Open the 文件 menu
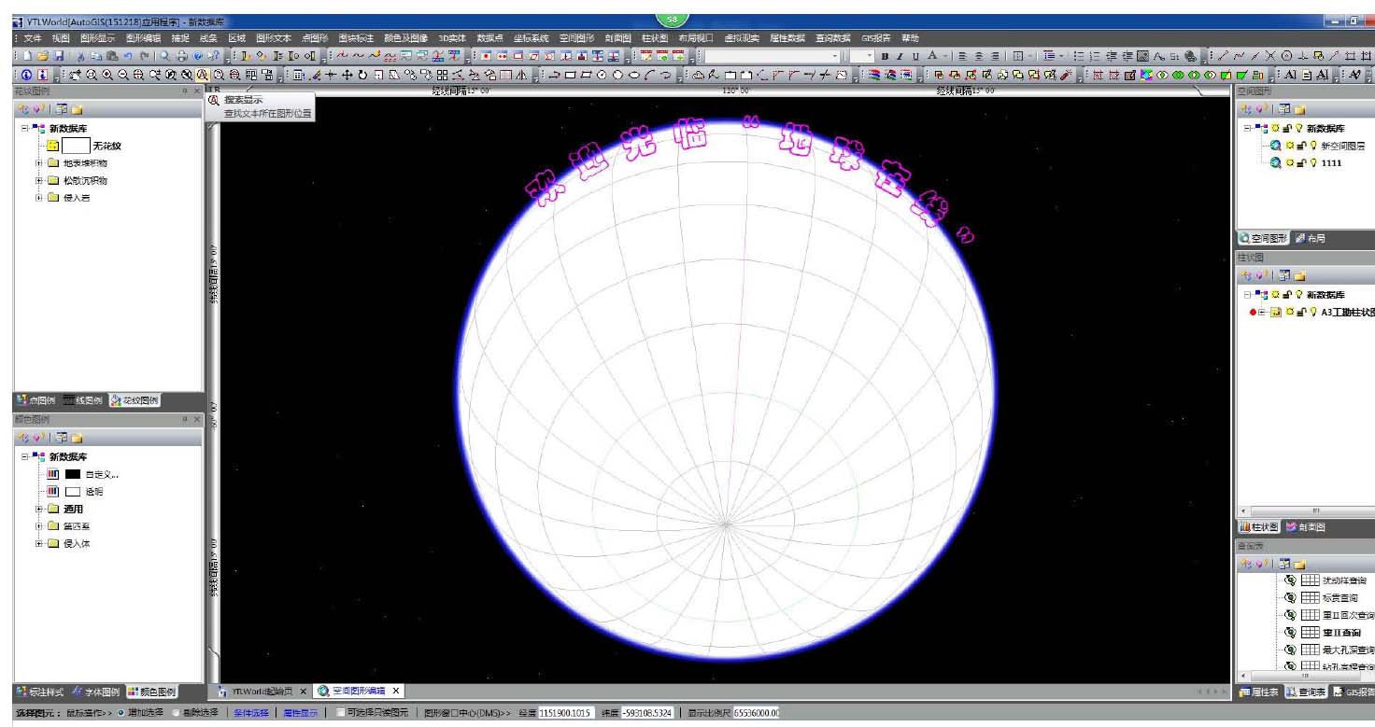1375x727 pixels. click(33, 38)
